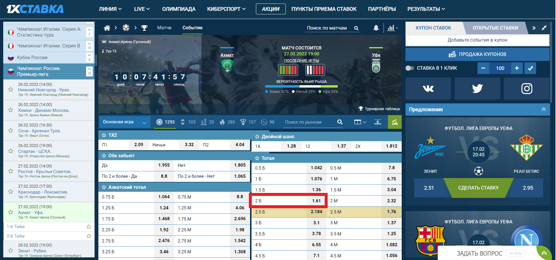
Task: Open the Twitter social page
Action: click(477, 88)
